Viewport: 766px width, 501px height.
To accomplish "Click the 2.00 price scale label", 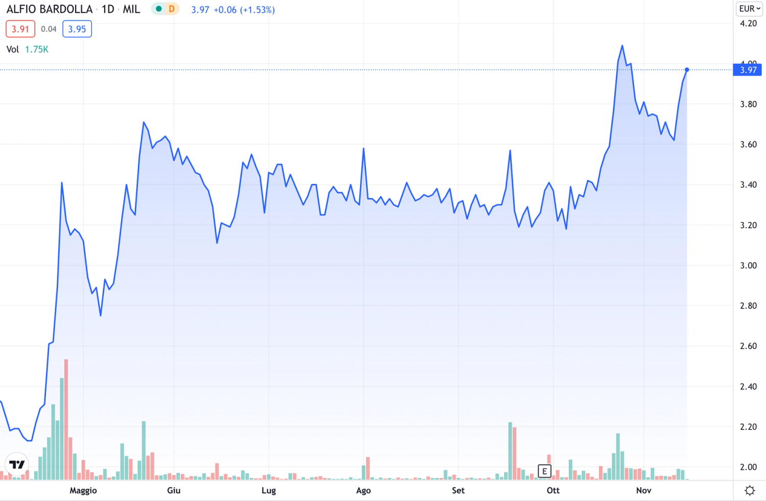I will tap(749, 467).
